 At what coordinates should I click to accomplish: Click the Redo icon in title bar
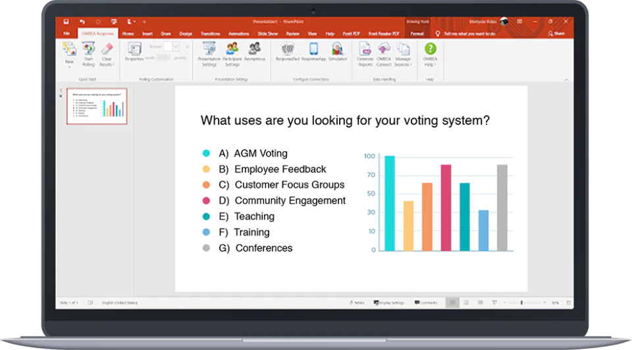pyautogui.click(x=98, y=22)
